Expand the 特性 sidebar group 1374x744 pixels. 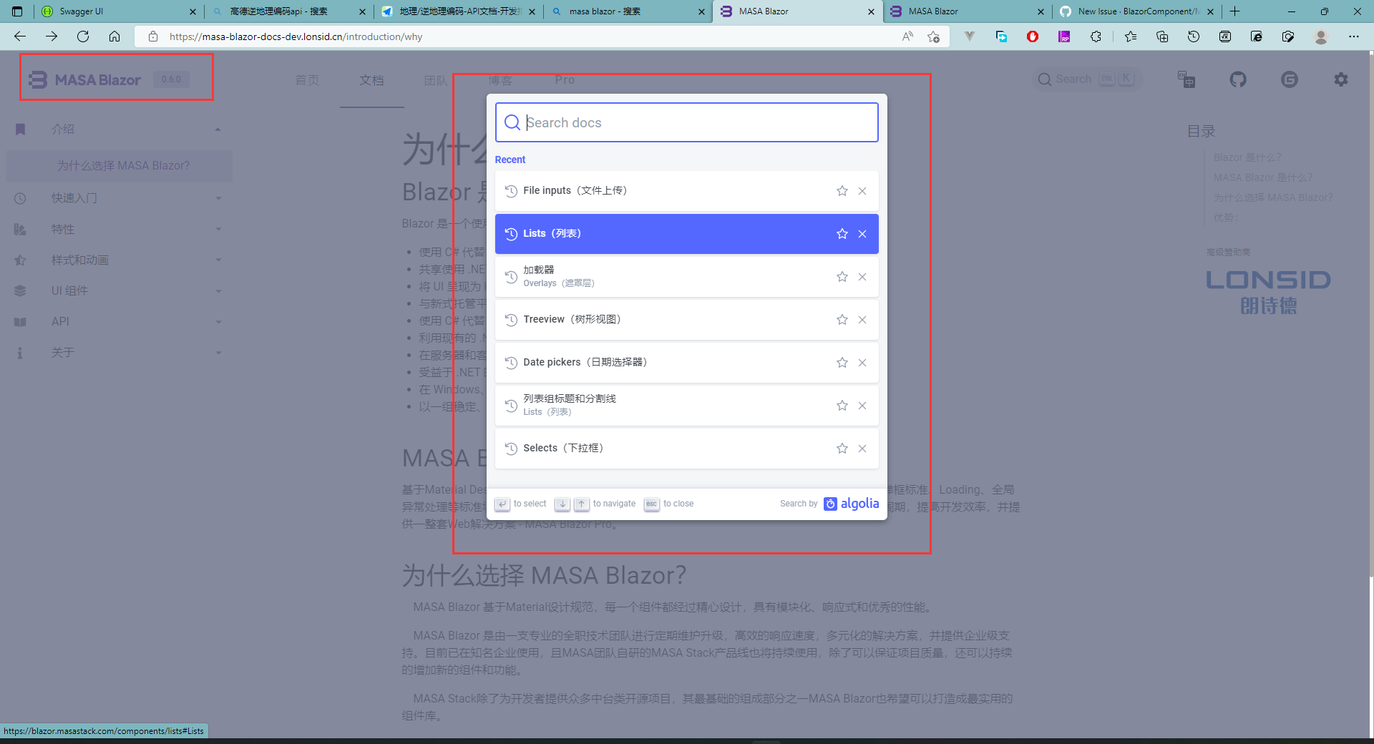click(x=118, y=230)
